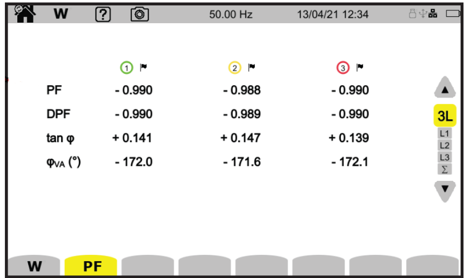Select the L3 phase filter
The height and width of the screenshot is (278, 465).
[445, 157]
